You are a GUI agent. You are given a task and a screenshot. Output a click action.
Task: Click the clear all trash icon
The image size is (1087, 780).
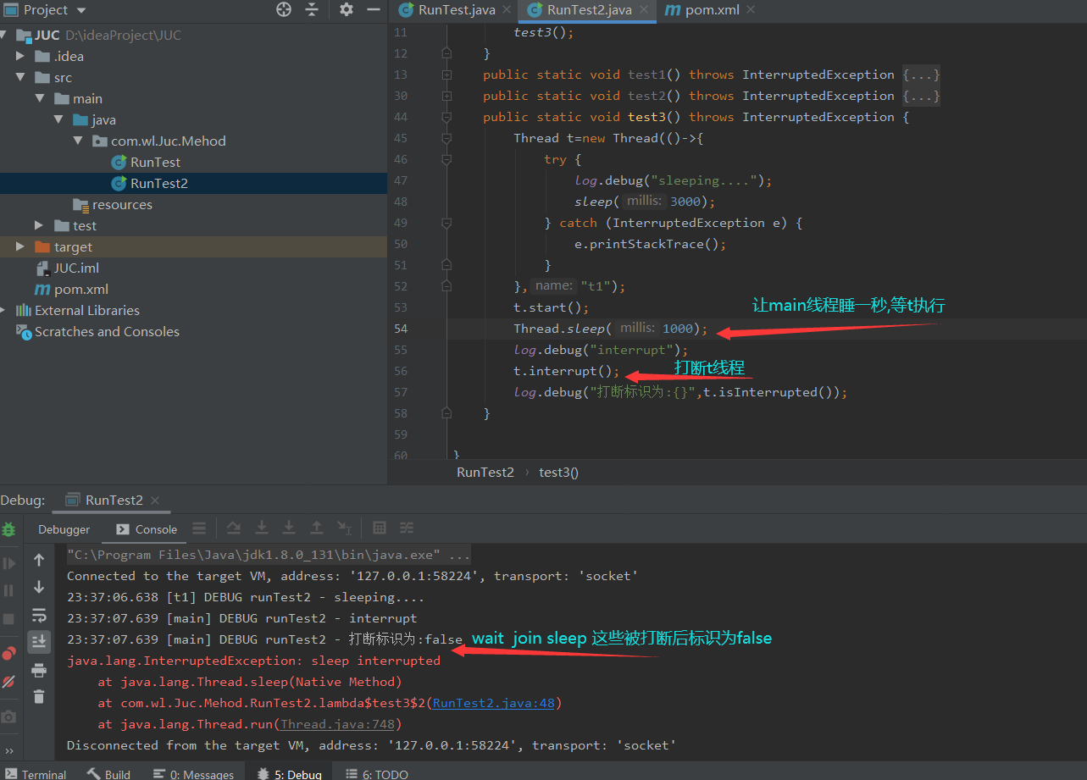(39, 696)
